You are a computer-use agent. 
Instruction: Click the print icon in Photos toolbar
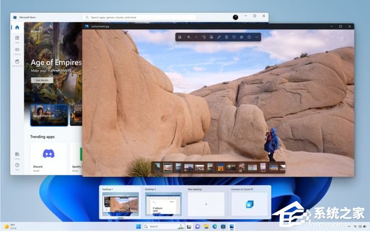242,37
